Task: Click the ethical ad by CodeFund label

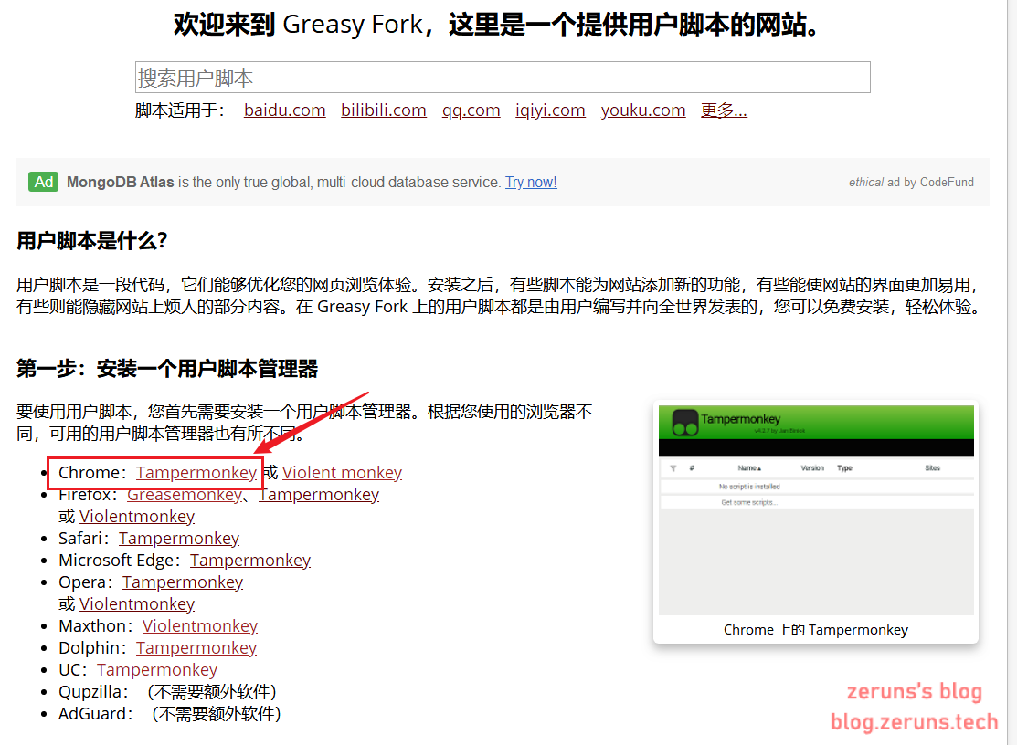Action: click(x=911, y=182)
